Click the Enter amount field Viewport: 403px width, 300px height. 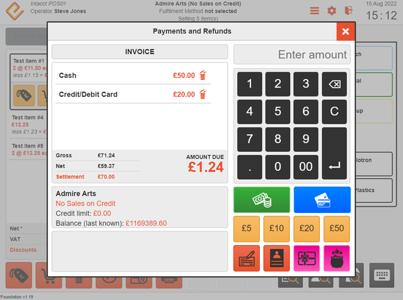(x=292, y=54)
